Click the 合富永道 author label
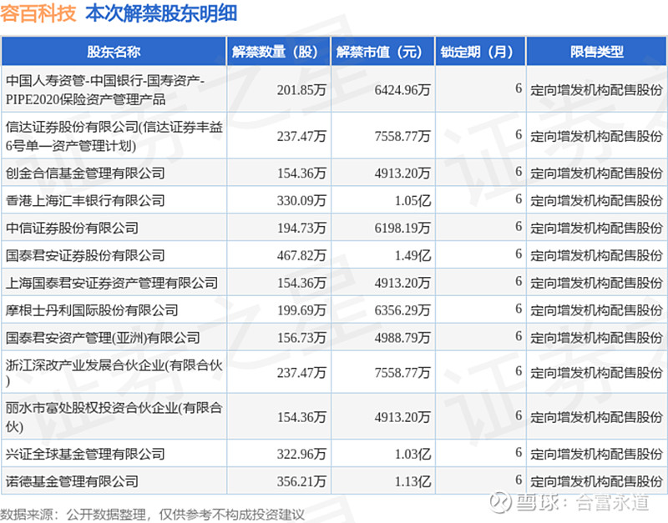The height and width of the screenshot is (523, 668). point(612,503)
